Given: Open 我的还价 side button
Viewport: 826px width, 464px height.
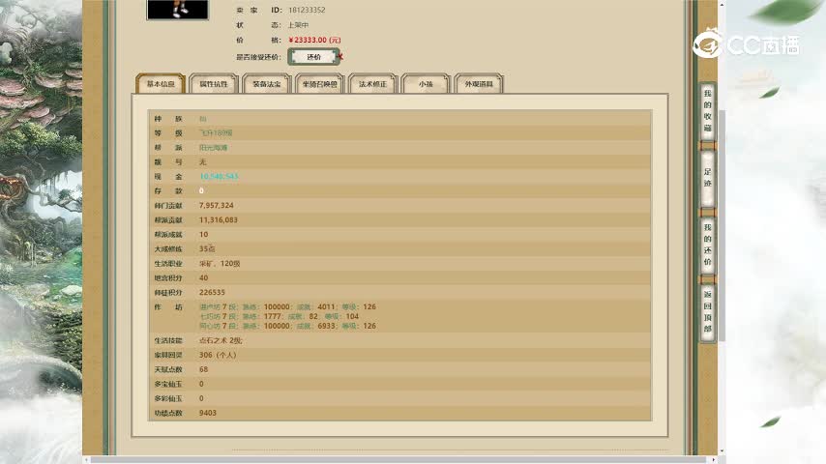Looking at the screenshot, I should (707, 244).
